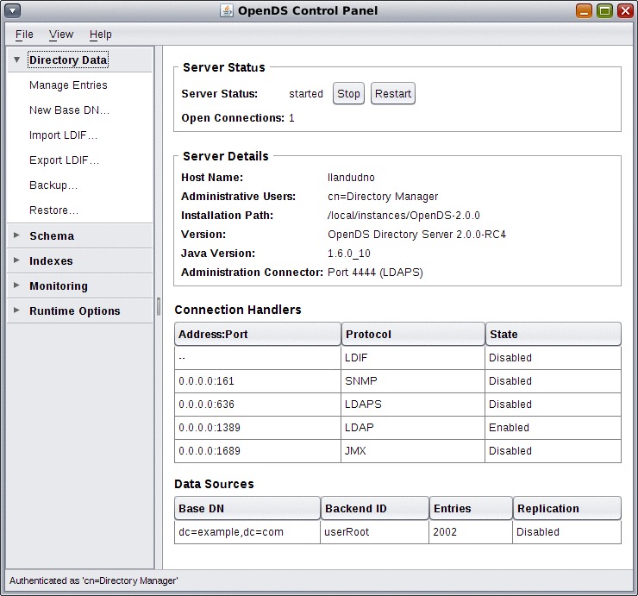The height and width of the screenshot is (596, 638).
Task: Minimize the OpenDS Control Panel window
Action: [x=584, y=10]
